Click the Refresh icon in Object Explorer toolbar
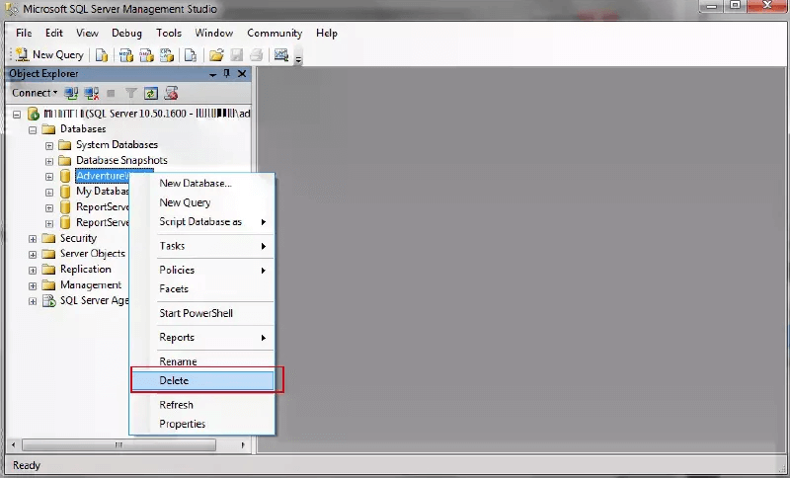Viewport: 790px width, 478px height. pyautogui.click(x=151, y=93)
